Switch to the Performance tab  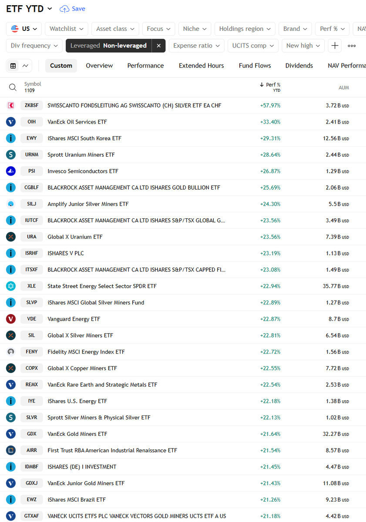(x=145, y=66)
